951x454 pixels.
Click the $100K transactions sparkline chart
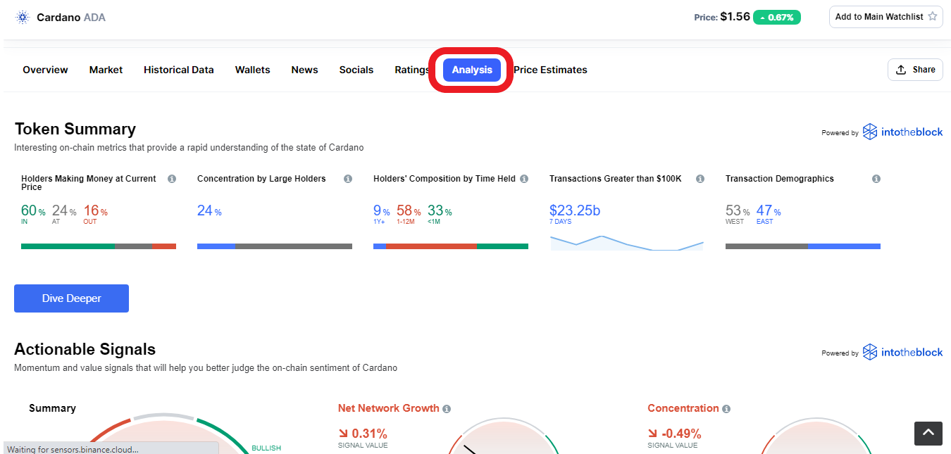click(x=627, y=243)
